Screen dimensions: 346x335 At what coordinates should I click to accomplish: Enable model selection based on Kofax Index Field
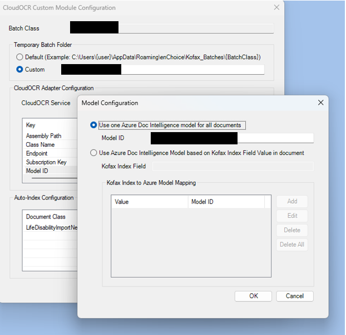click(x=93, y=153)
